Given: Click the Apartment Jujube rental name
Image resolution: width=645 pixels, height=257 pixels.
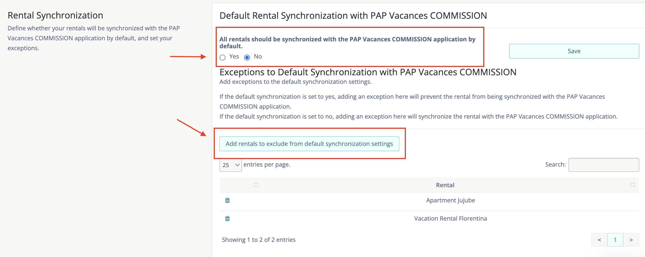Looking at the screenshot, I should click(450, 200).
